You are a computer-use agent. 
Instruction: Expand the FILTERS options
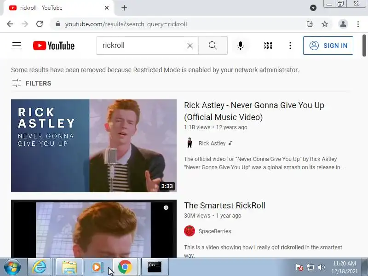coord(31,83)
